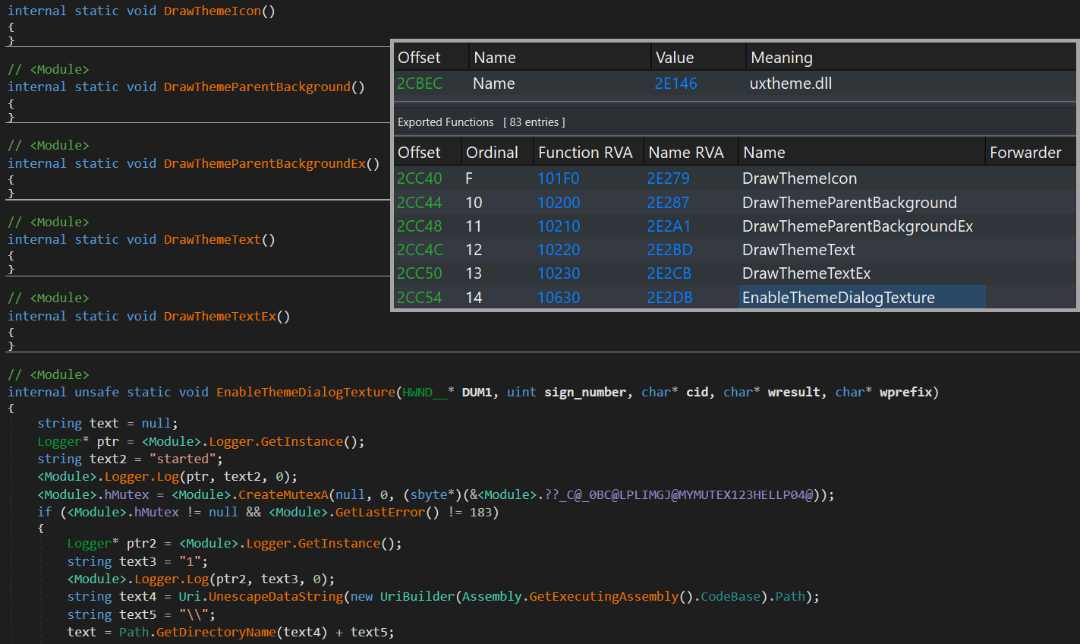Click DrawThemeParentBackgroundEx method declaration in code
This screenshot has width=1080, height=644.
point(265,163)
